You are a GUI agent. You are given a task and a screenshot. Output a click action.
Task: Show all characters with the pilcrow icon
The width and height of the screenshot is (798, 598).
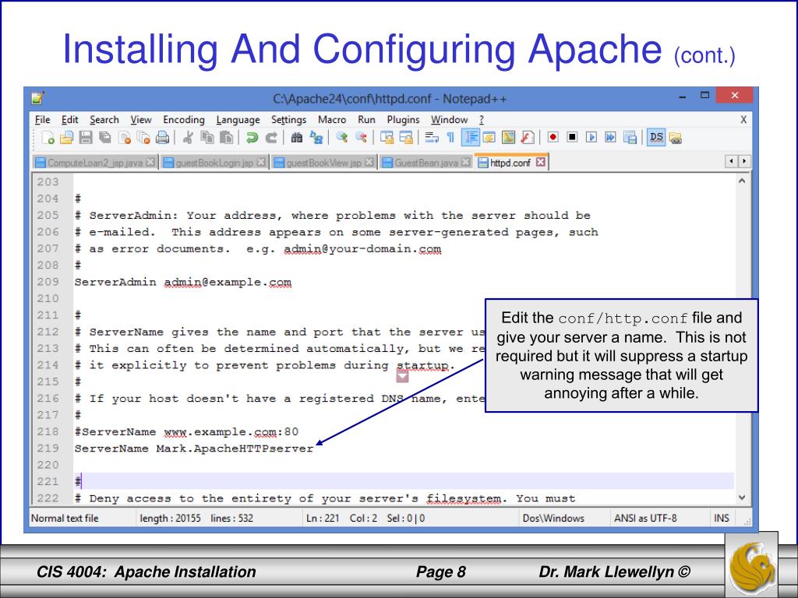pyautogui.click(x=450, y=137)
